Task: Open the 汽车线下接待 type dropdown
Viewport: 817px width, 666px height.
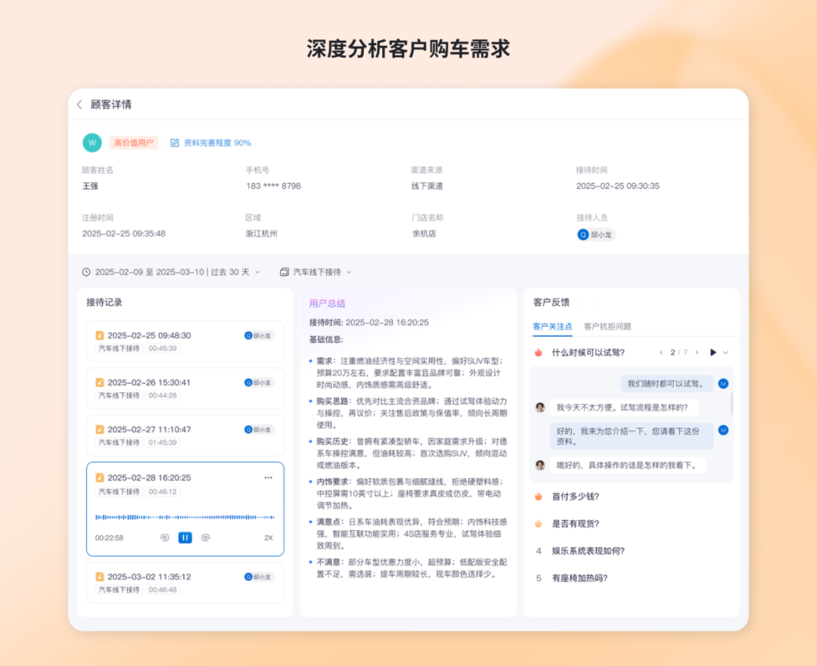Action: tap(315, 272)
